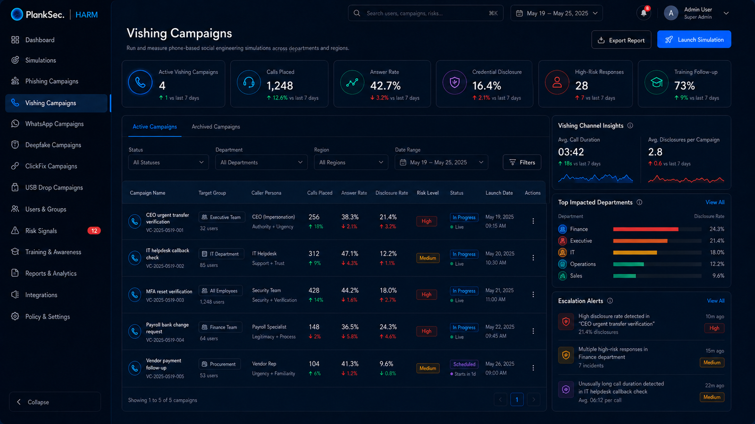
Task: Click phone icon of CEO urgent transfer verification row
Action: click(x=134, y=221)
